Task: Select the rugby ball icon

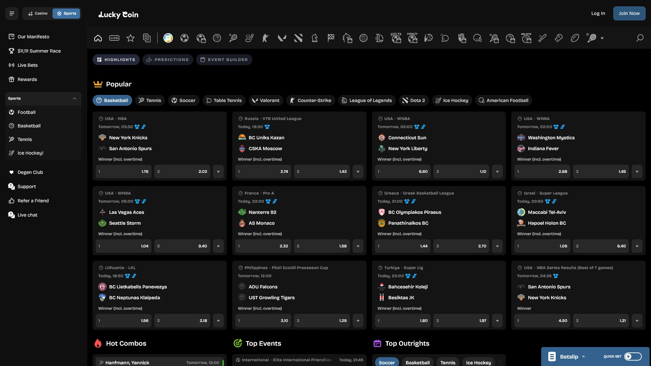Action: click(575, 38)
